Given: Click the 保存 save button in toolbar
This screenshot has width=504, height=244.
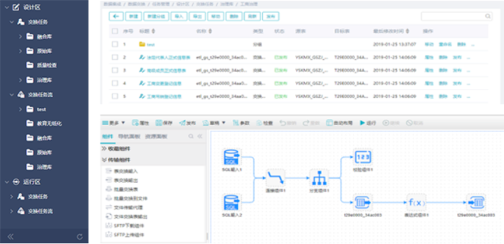Looking at the screenshot, I should [164, 123].
